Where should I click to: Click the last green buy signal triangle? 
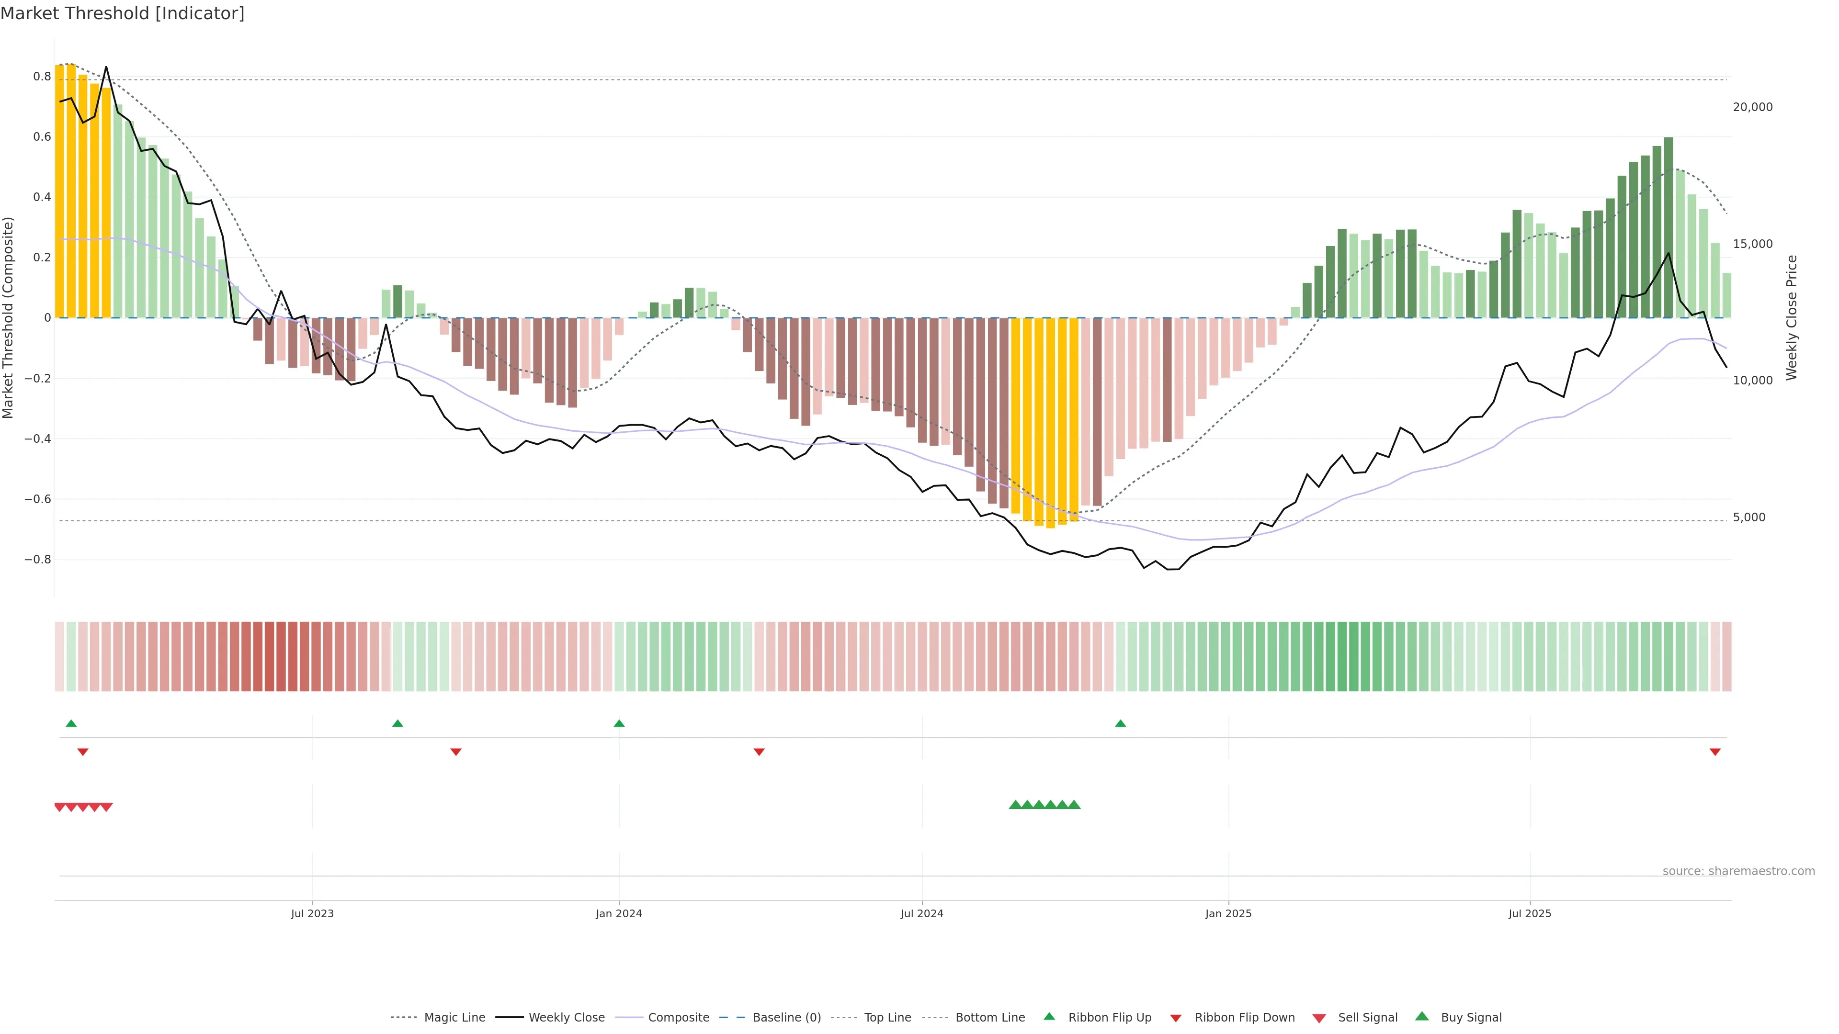(1074, 805)
